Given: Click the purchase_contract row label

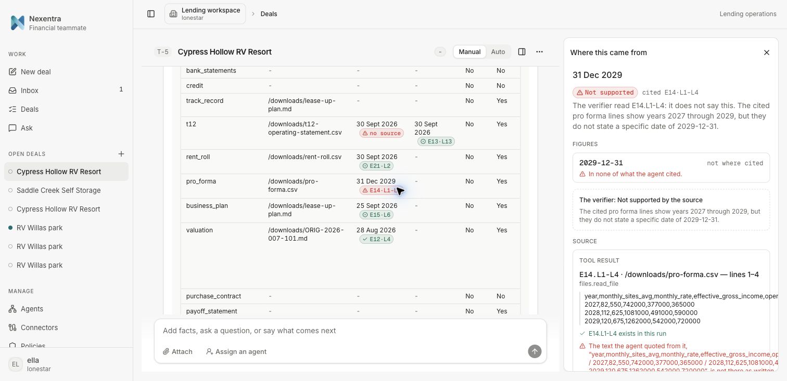Looking at the screenshot, I should point(213,296).
